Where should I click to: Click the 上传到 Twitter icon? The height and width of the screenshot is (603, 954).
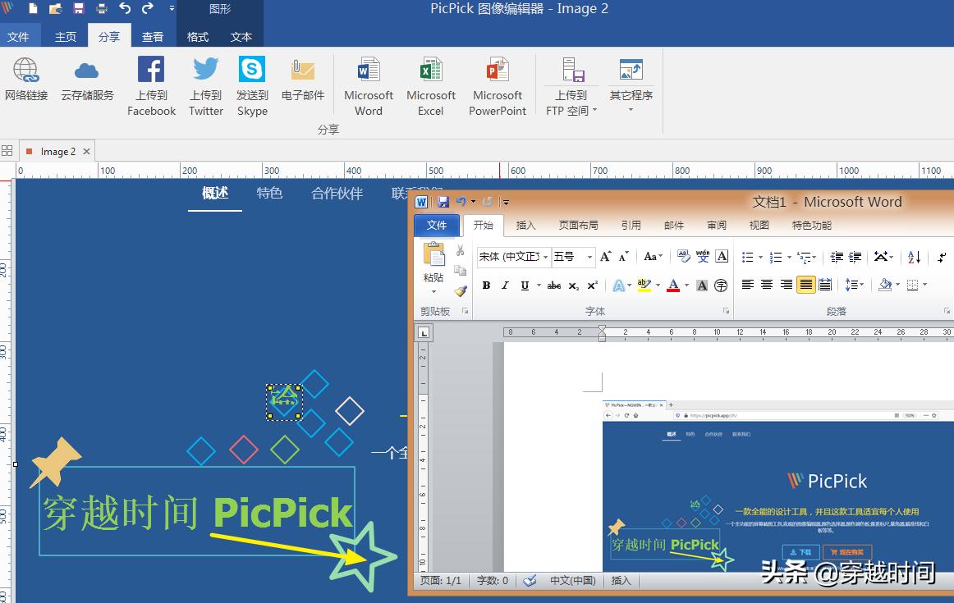coord(204,82)
